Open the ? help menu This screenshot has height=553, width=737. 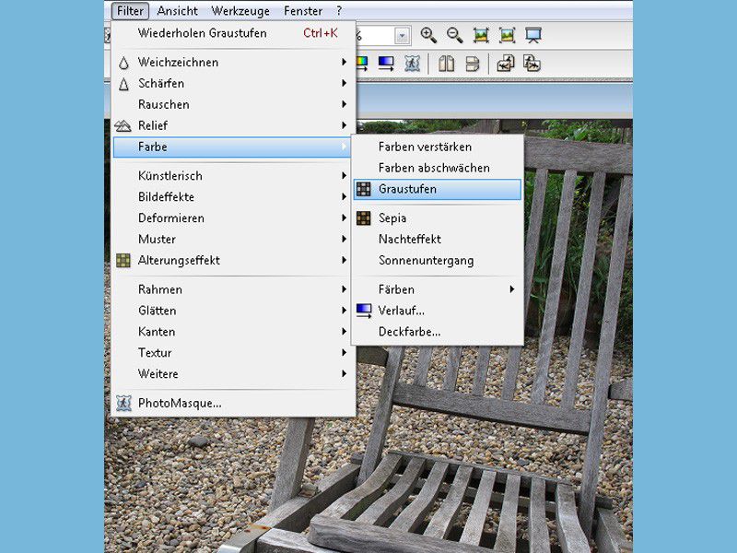pos(339,11)
